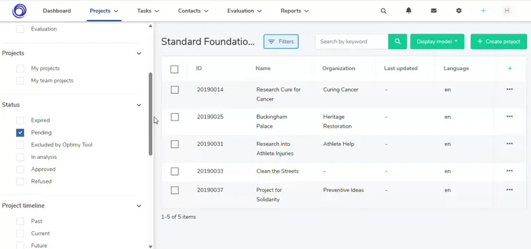Open the messages envelope icon
Image resolution: width=531 pixels, height=249 pixels.
[x=433, y=11]
